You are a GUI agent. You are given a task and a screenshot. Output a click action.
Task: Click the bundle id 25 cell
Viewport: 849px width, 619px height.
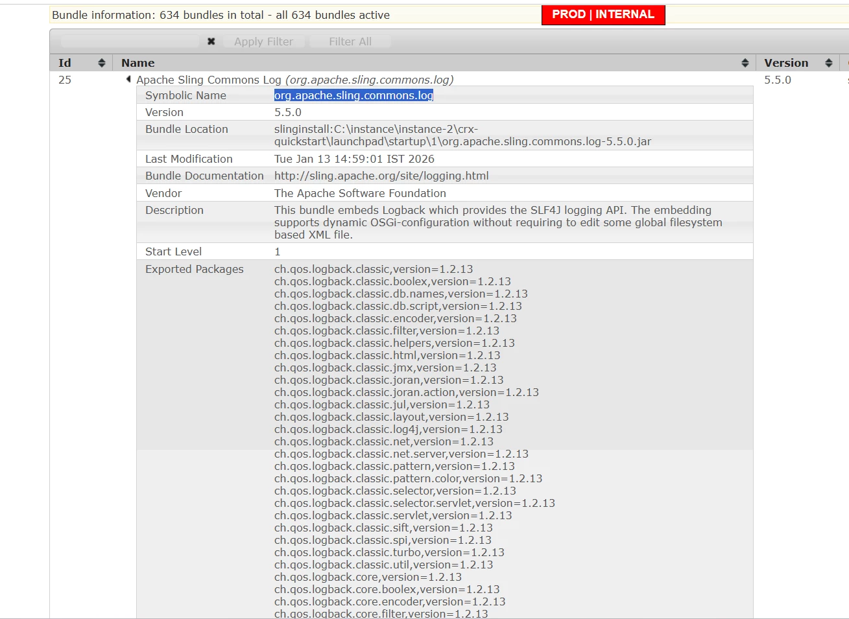65,80
